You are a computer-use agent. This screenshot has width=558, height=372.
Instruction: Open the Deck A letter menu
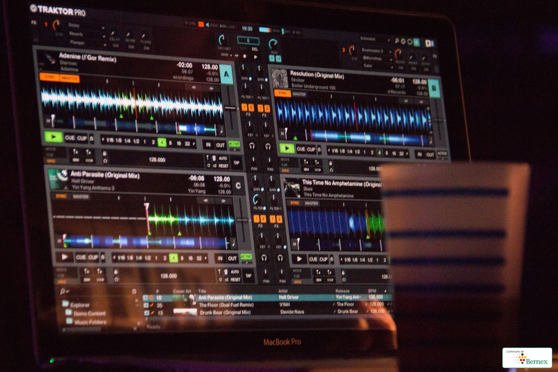(x=227, y=74)
